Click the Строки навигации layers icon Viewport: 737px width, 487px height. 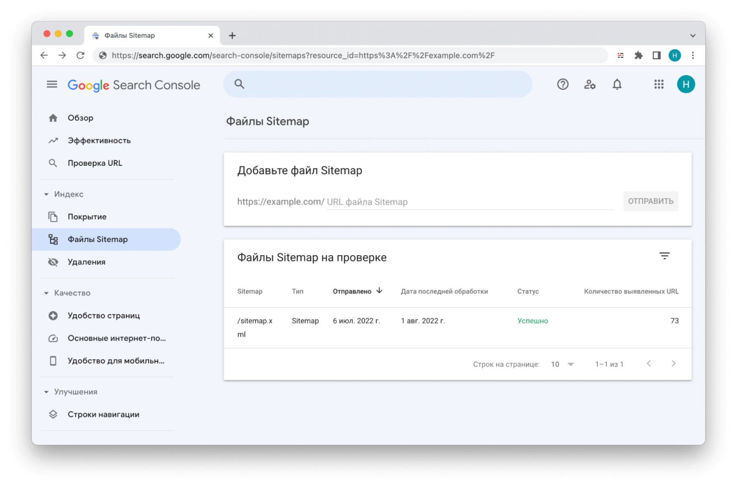53,415
